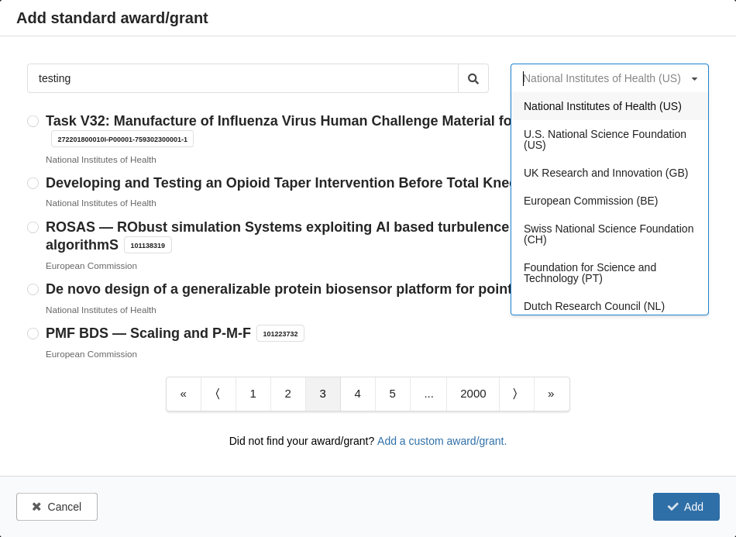Go to the previous page using the single left chevron
The width and height of the screenshot is (736, 537).
[x=218, y=394]
